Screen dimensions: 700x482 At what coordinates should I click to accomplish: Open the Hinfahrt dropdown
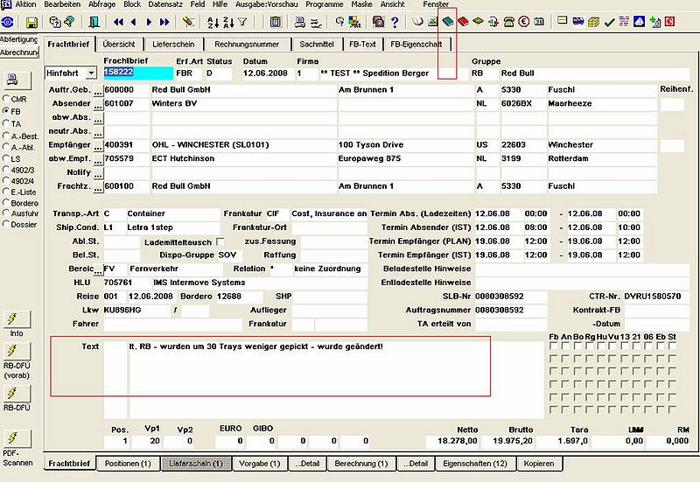91,73
